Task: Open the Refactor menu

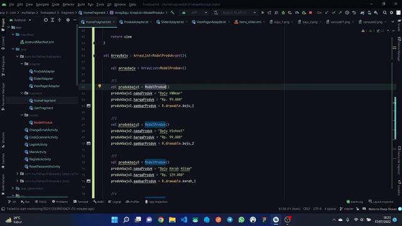Action: 68,4
